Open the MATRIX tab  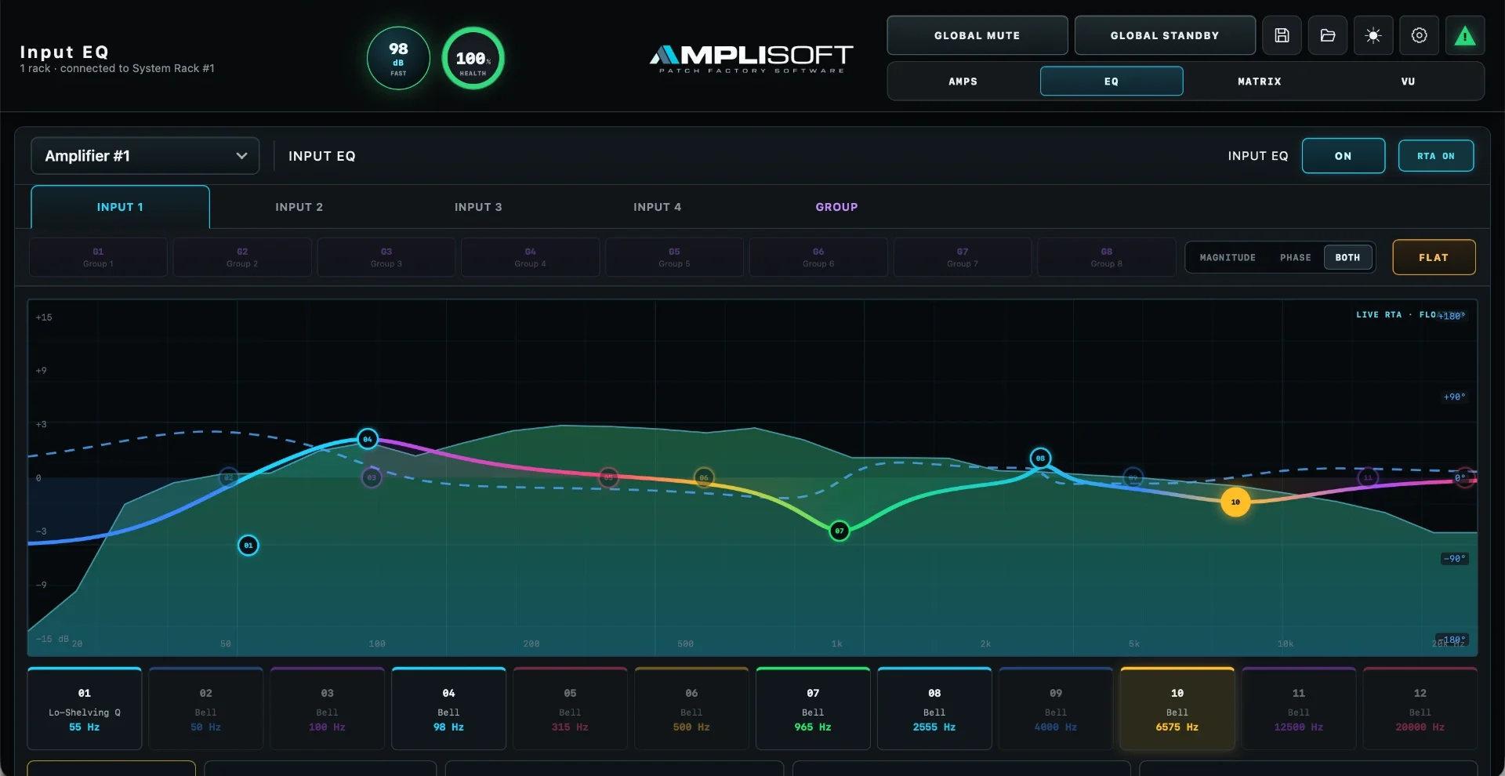(x=1260, y=82)
